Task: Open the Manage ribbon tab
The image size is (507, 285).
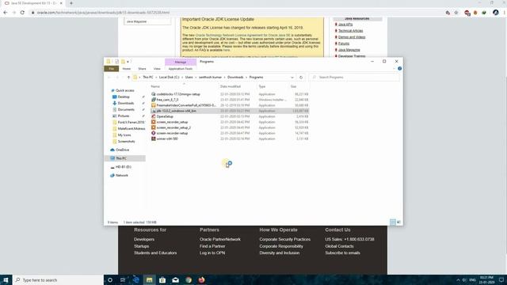Action: [x=181, y=62]
